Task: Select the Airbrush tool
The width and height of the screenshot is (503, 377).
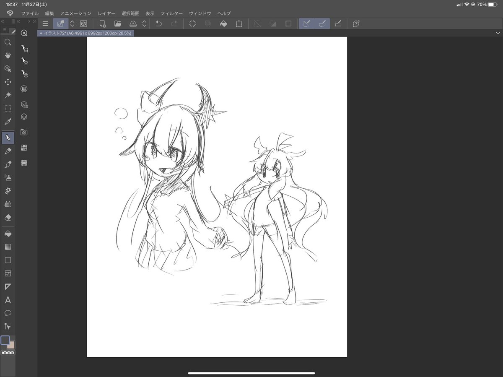Action: pos(8,177)
